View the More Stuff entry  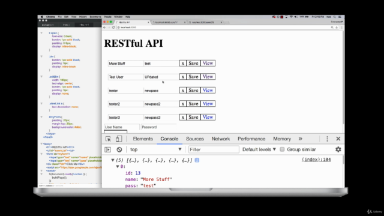click(x=208, y=64)
